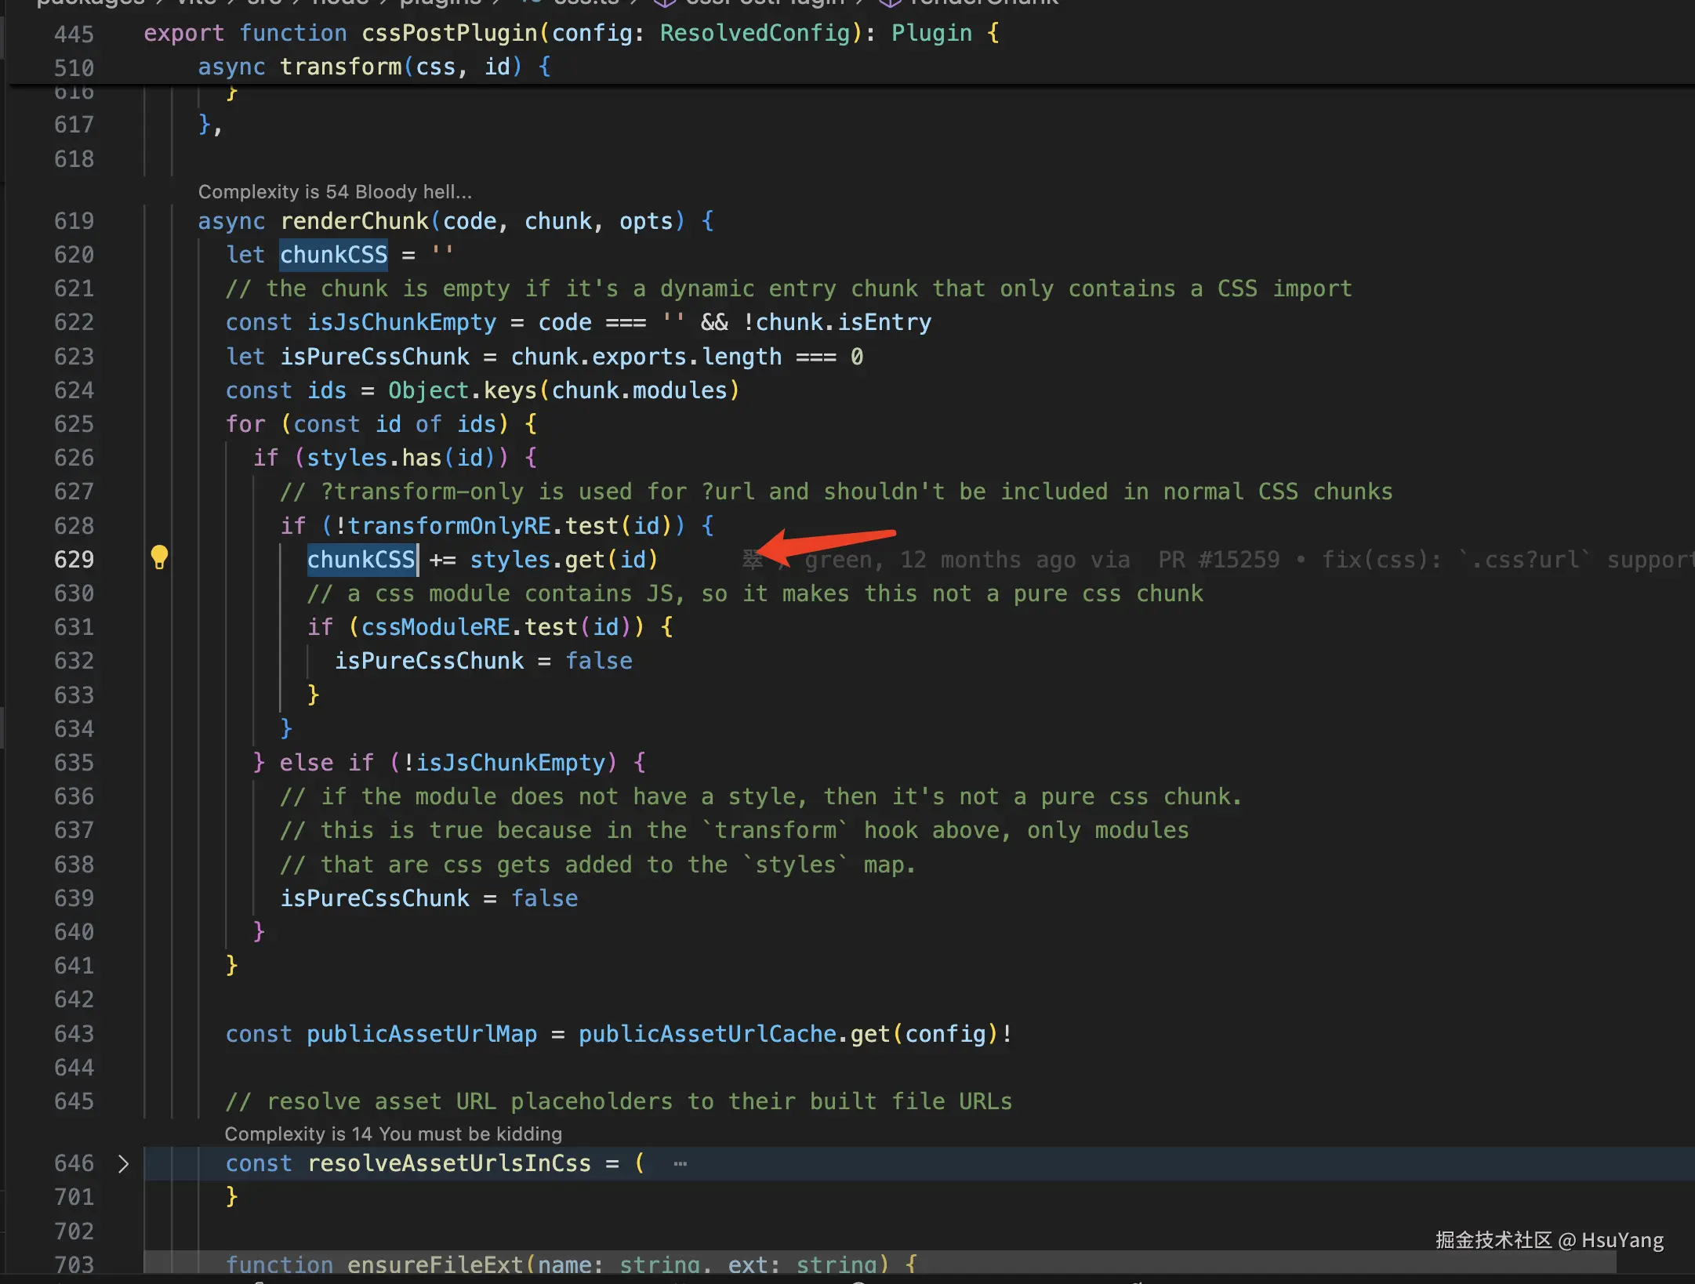Click the PR #15259 blame annotation
This screenshot has width=1695, height=1284.
[x=1218, y=560]
